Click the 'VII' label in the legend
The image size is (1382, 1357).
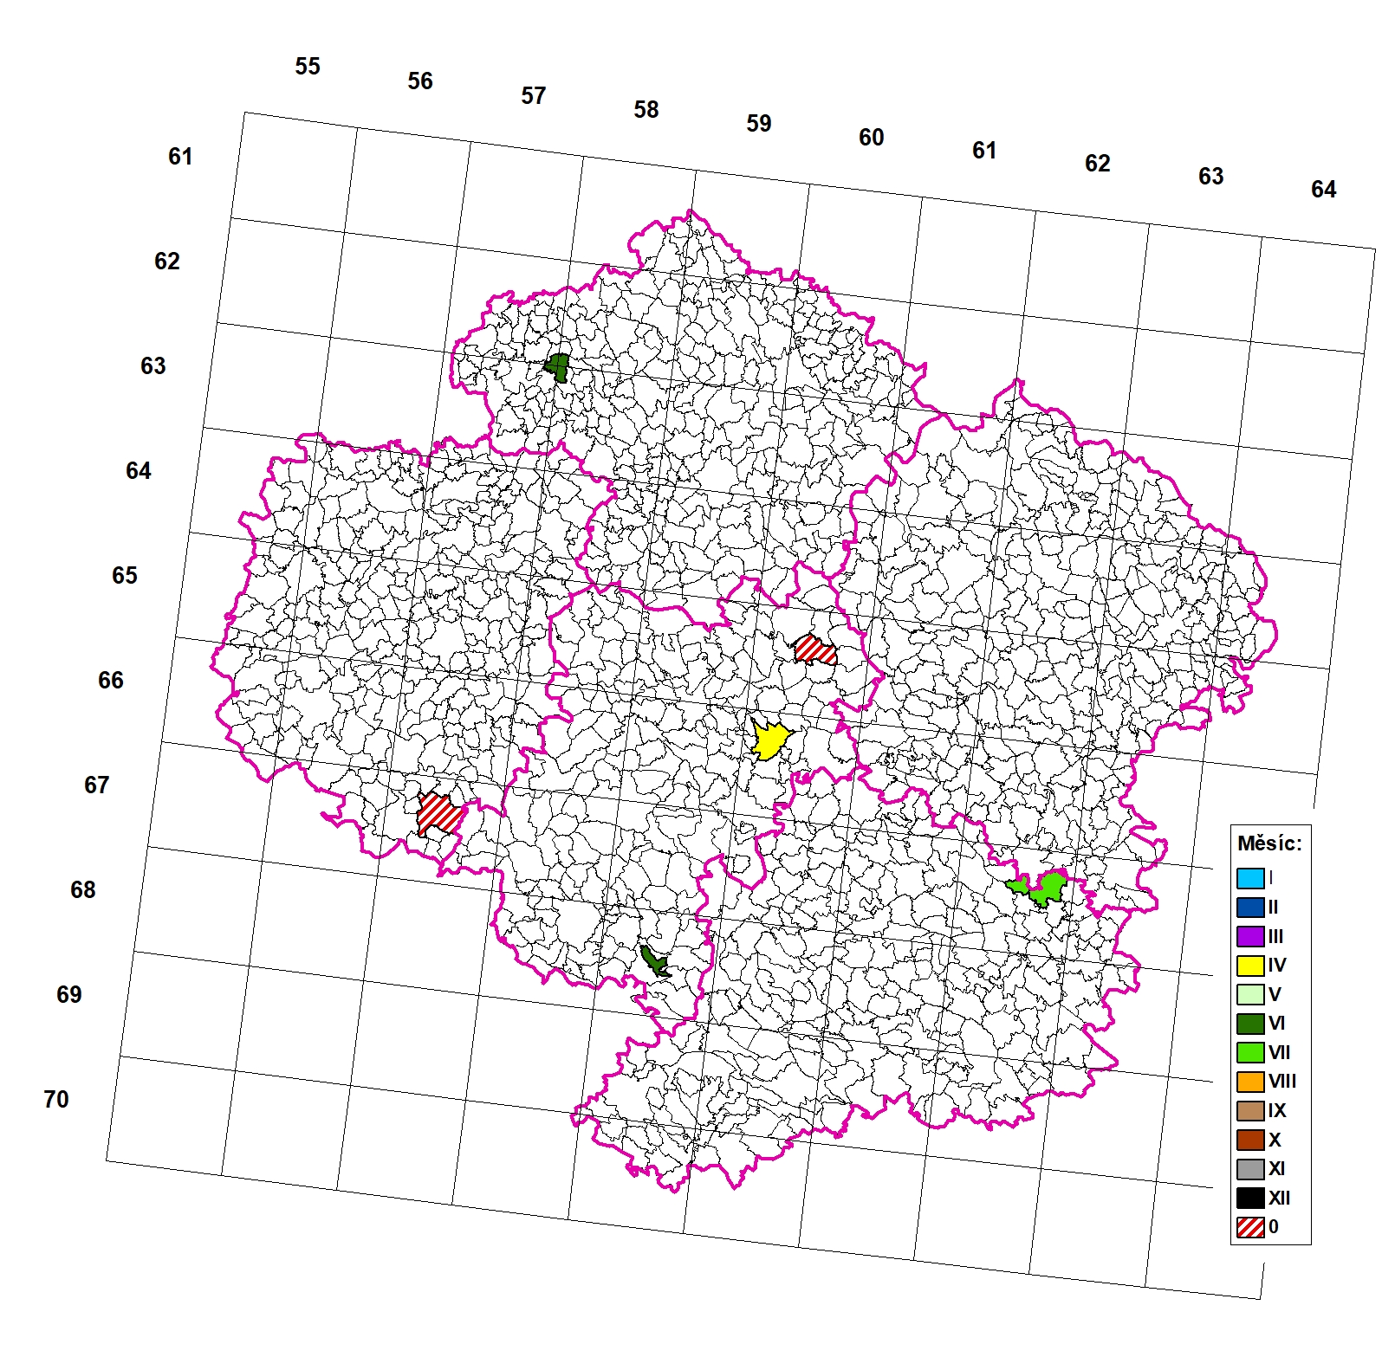pos(1280,1052)
